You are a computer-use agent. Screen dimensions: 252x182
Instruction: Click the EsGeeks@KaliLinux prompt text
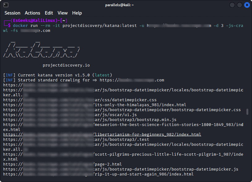[x=34, y=20]
